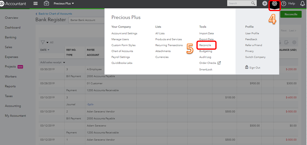
Task: Select Feedback in Profile
Action: coord(251,39)
